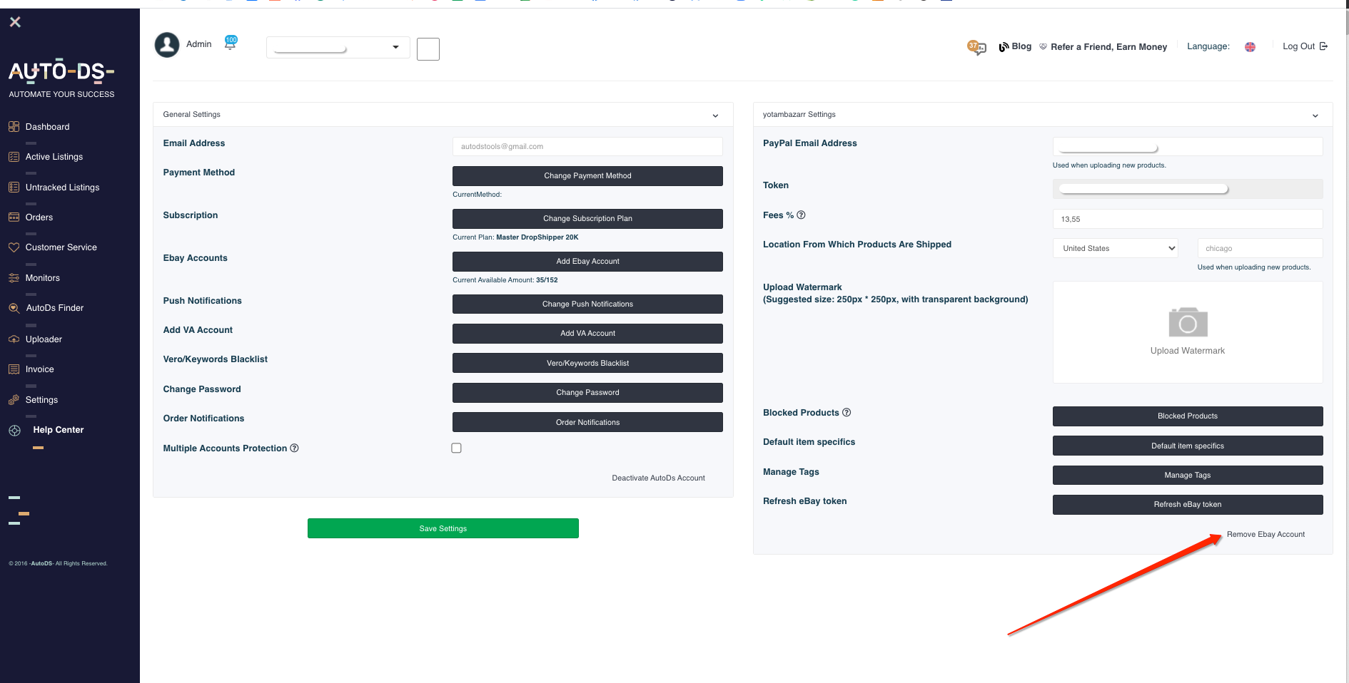Click the Change Subscription Plan button
The width and height of the screenshot is (1349, 683).
click(x=587, y=219)
